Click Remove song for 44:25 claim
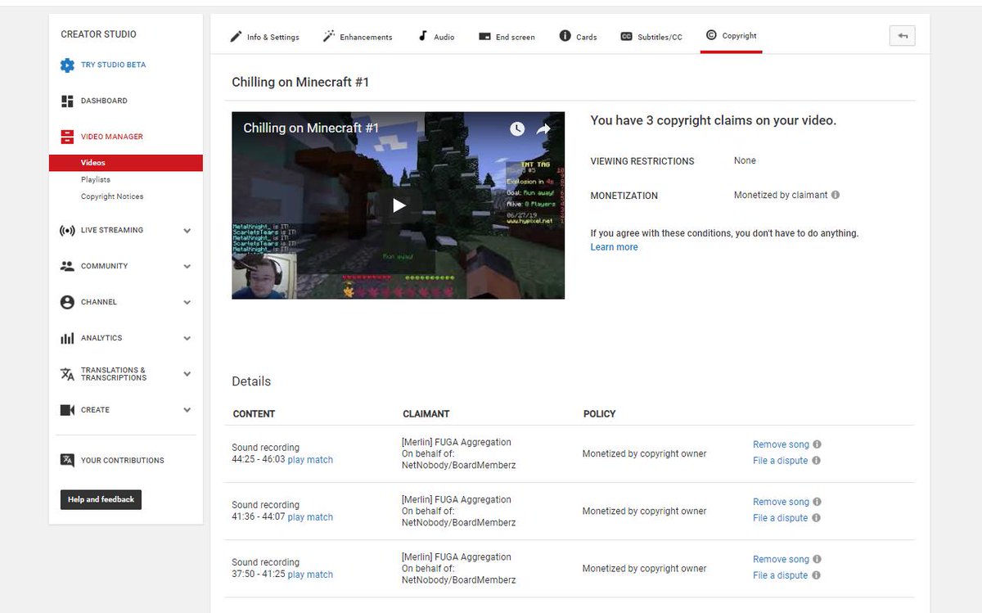The image size is (982, 613). click(x=781, y=444)
